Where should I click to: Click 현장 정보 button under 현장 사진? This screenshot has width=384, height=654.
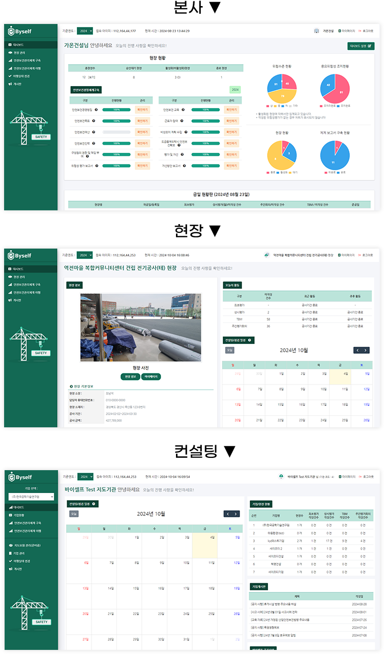pos(129,376)
